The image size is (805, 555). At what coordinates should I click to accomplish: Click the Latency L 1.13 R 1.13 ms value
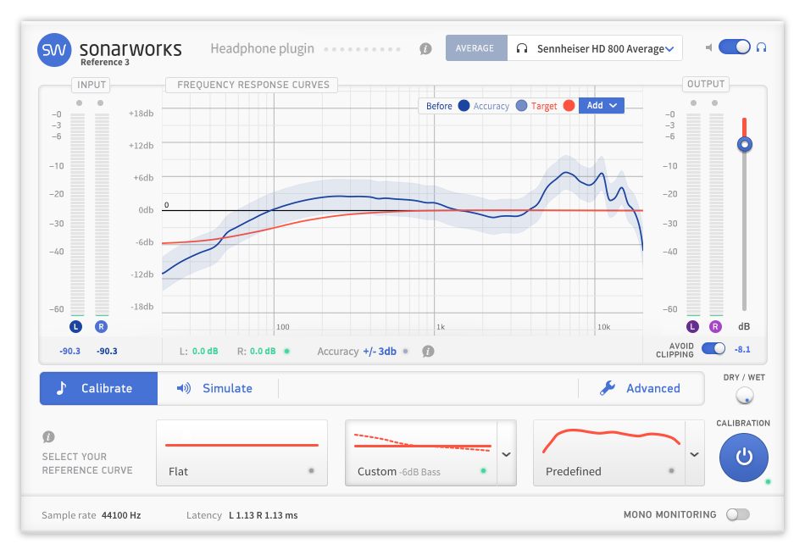coord(264,515)
